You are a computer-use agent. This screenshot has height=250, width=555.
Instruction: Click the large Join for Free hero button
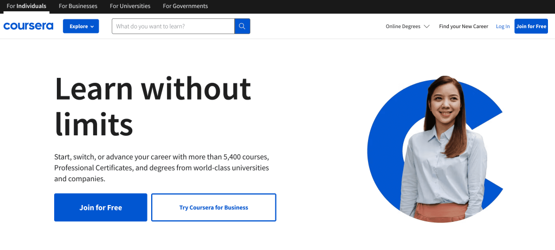pos(100,208)
